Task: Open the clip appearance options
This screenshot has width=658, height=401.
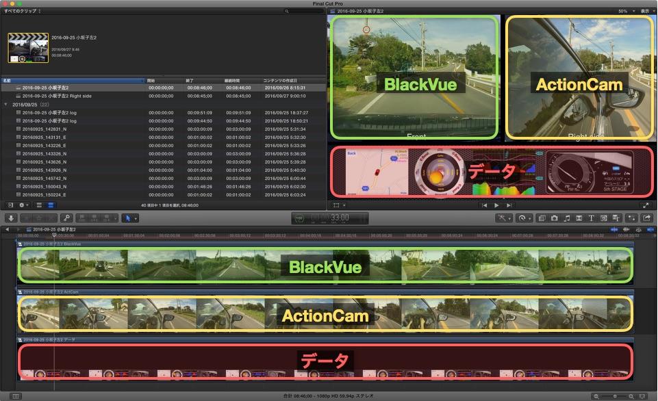Action: click(642, 396)
